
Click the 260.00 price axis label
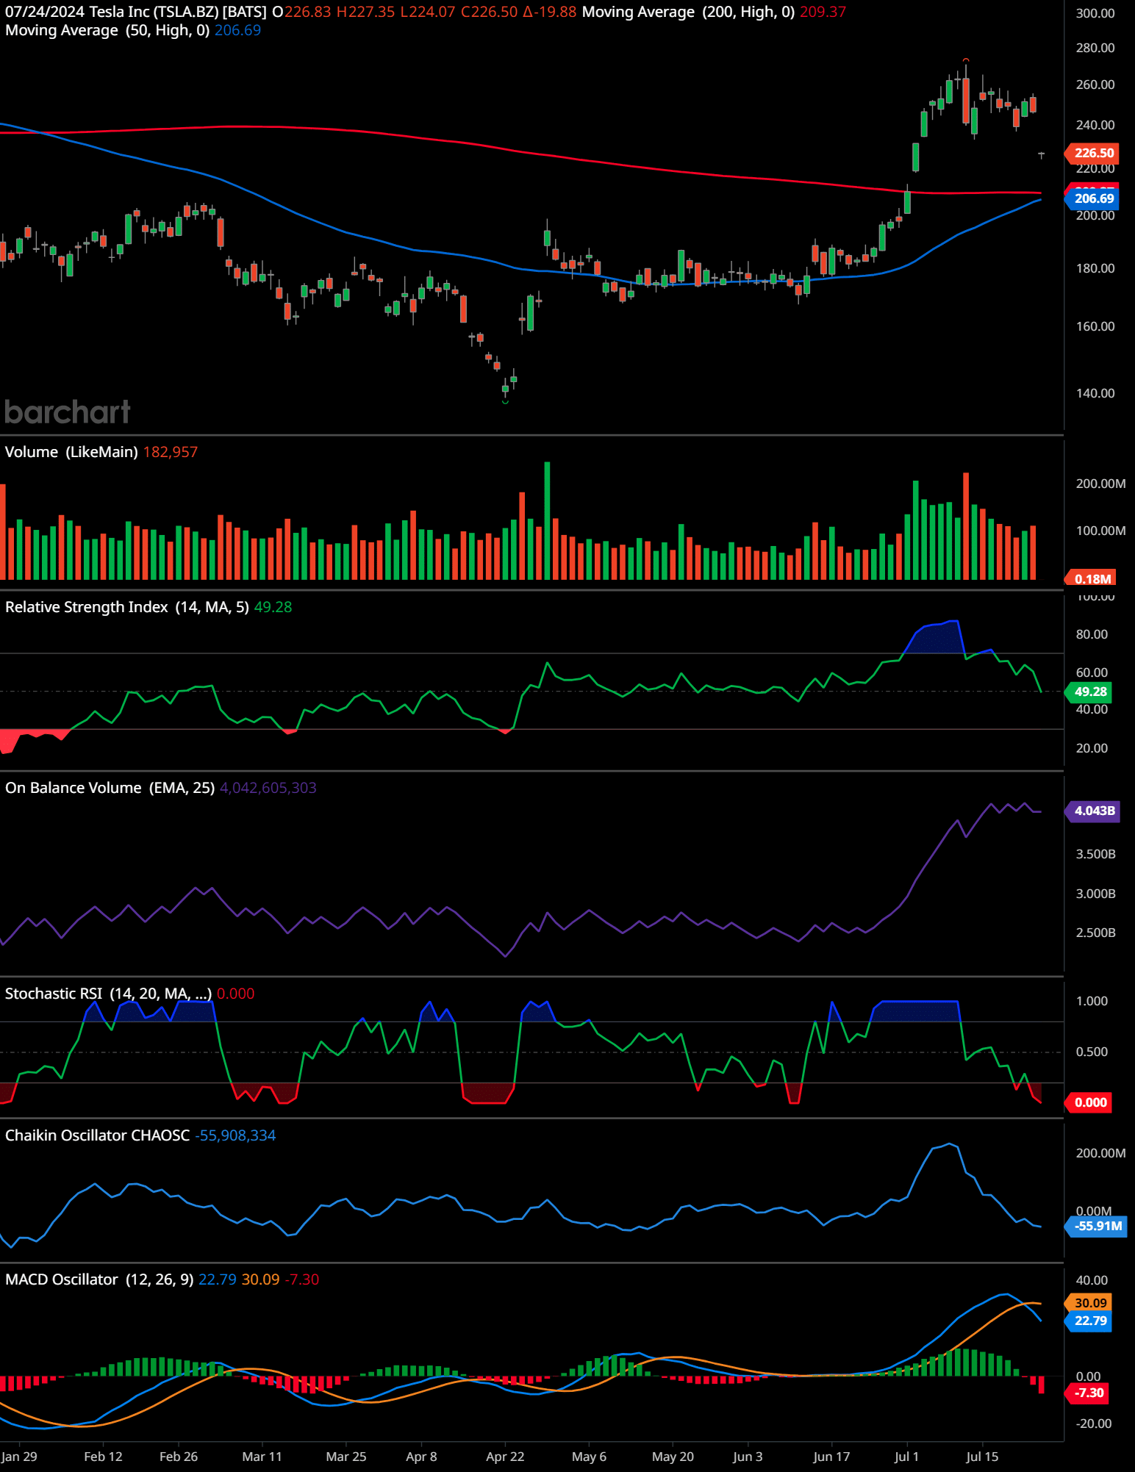click(1095, 85)
